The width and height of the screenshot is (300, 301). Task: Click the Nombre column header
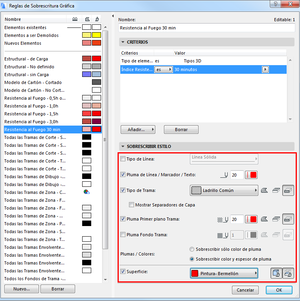tap(35, 19)
